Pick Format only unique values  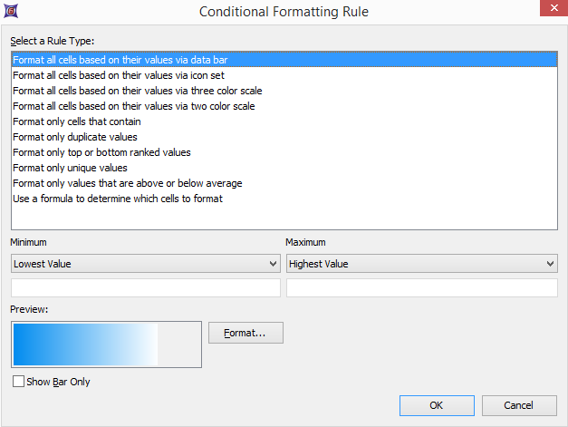pos(69,168)
